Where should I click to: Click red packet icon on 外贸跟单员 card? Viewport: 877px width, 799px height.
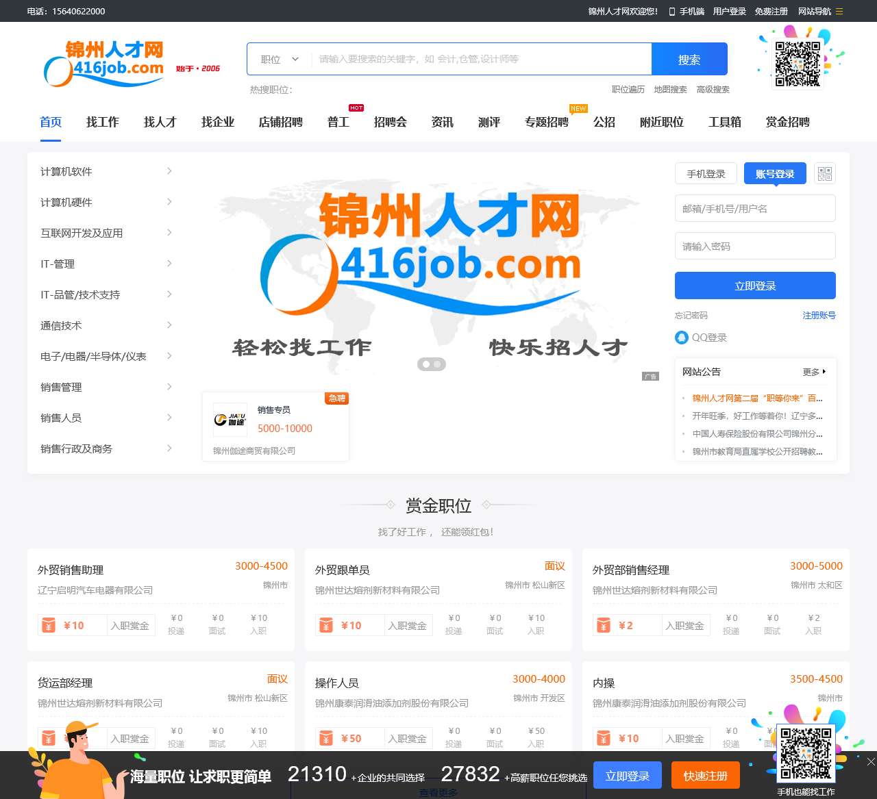[326, 625]
